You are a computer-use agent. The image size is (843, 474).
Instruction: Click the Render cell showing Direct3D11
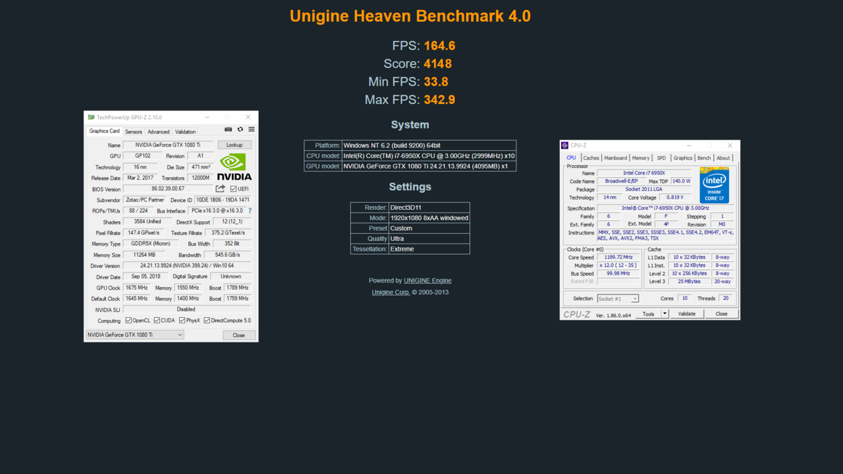pos(429,207)
